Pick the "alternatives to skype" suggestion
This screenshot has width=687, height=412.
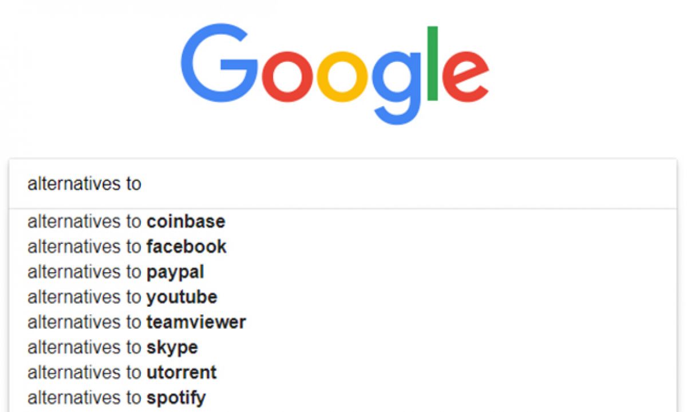(x=113, y=347)
